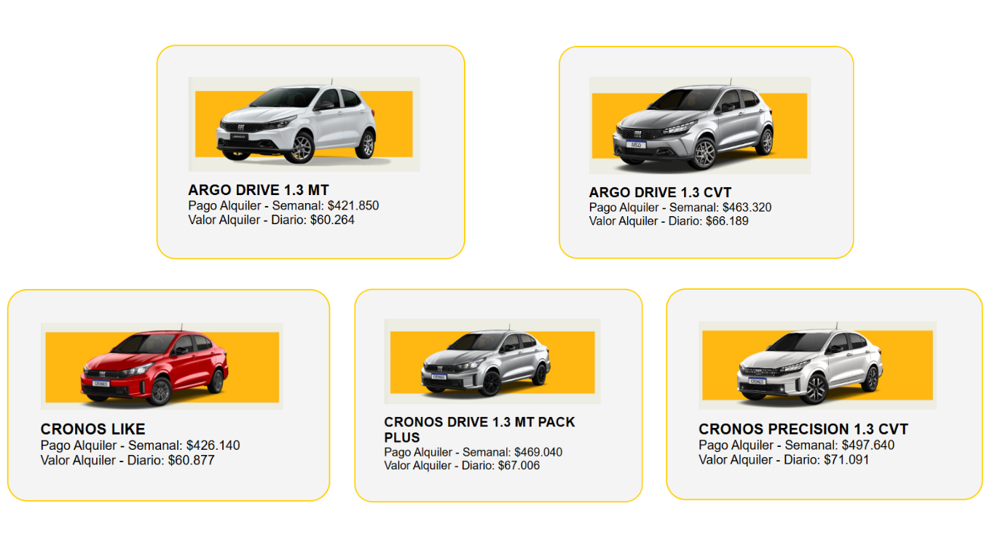Select the CRONOS PRECISION 1.3 CVT heading
This screenshot has width=995, height=559.
coord(803,429)
